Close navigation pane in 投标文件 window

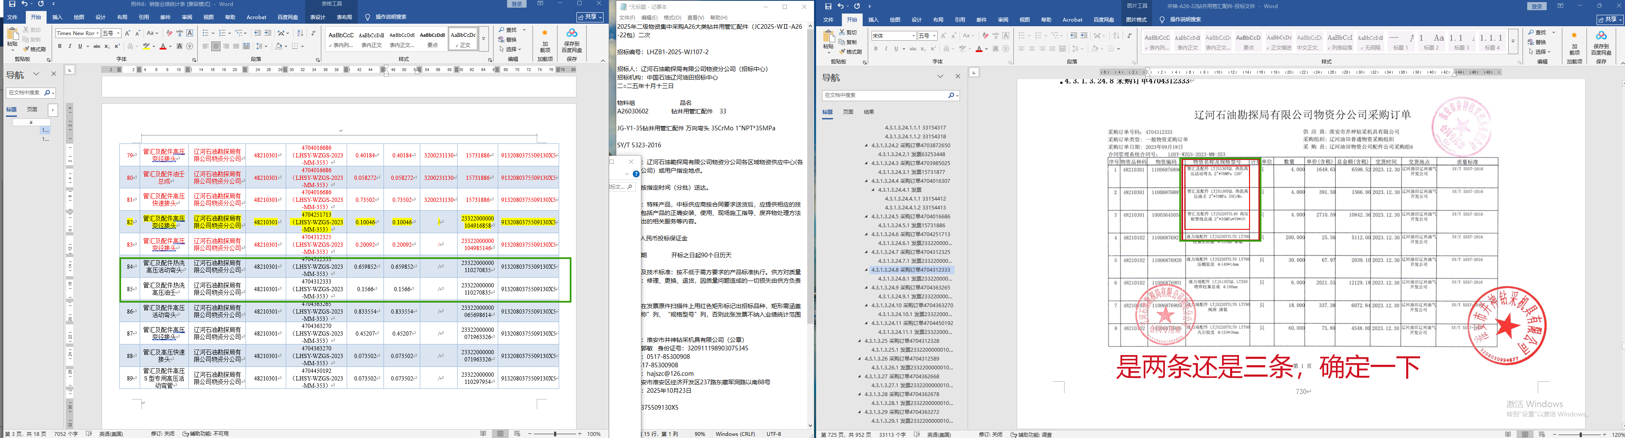click(957, 76)
